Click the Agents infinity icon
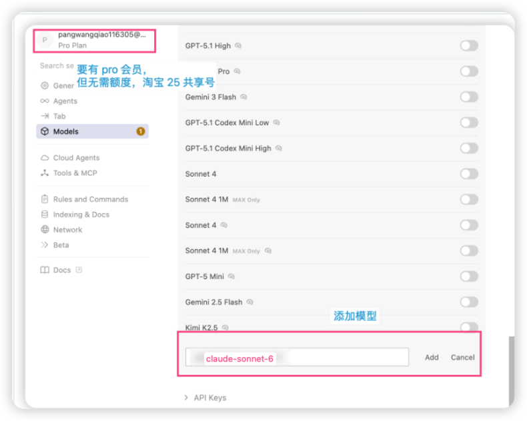527x421 pixels. (45, 101)
